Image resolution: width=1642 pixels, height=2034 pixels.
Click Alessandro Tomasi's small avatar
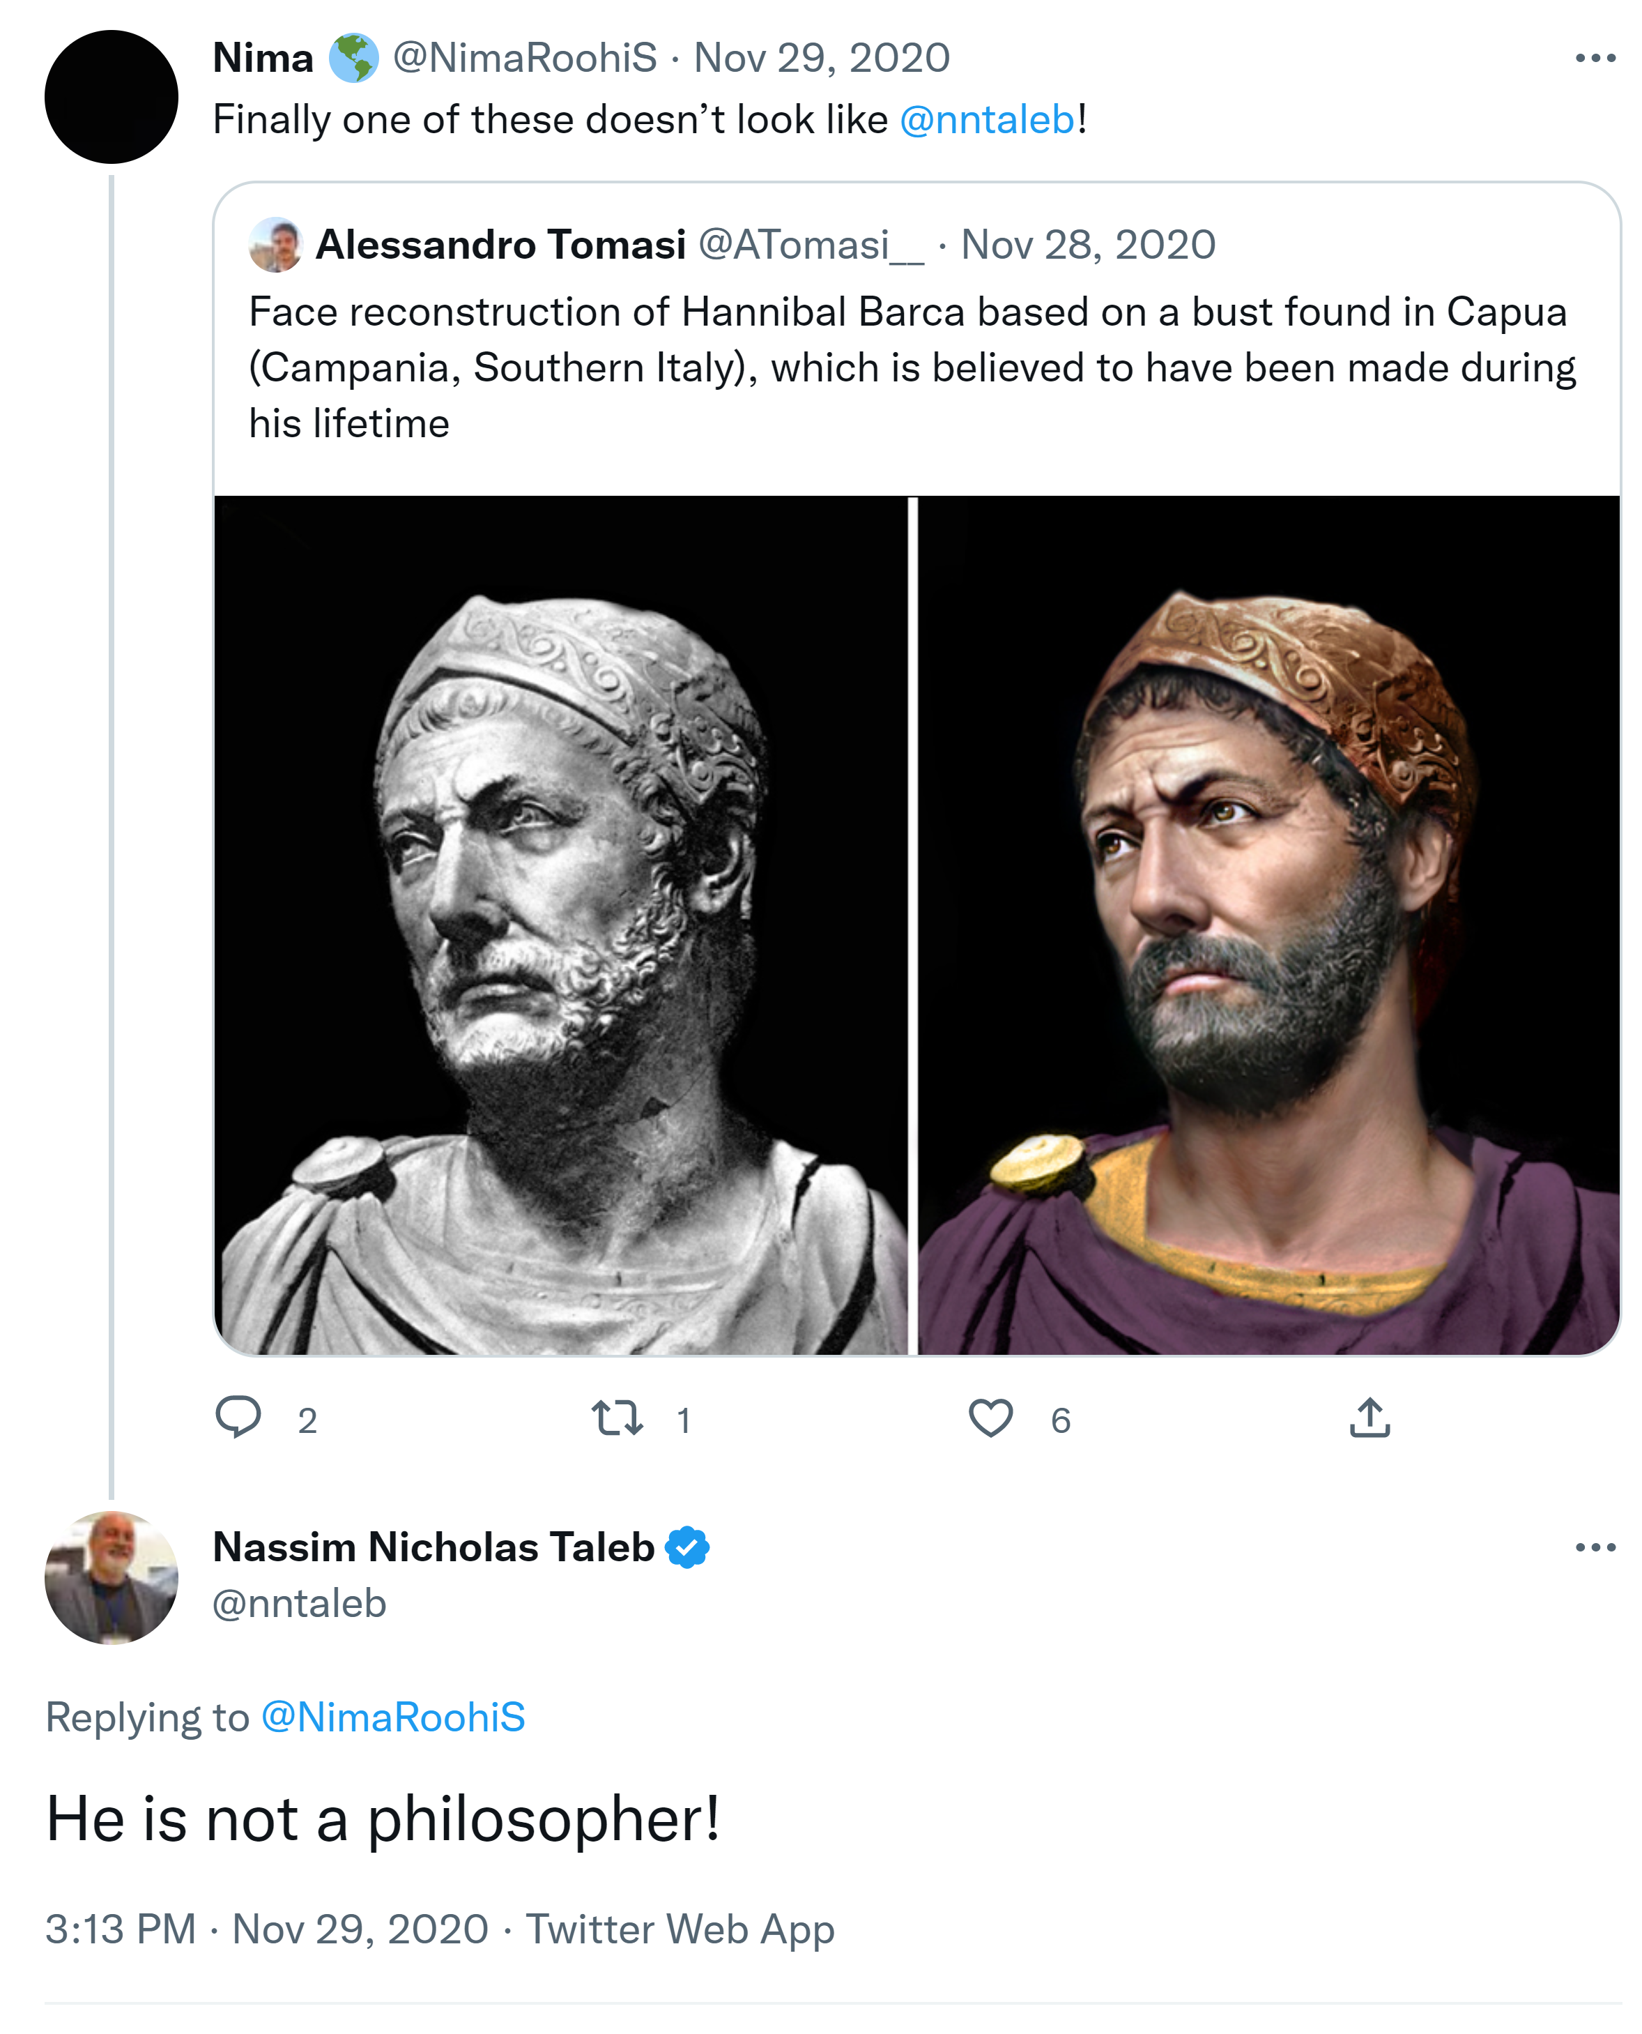pyautogui.click(x=275, y=245)
